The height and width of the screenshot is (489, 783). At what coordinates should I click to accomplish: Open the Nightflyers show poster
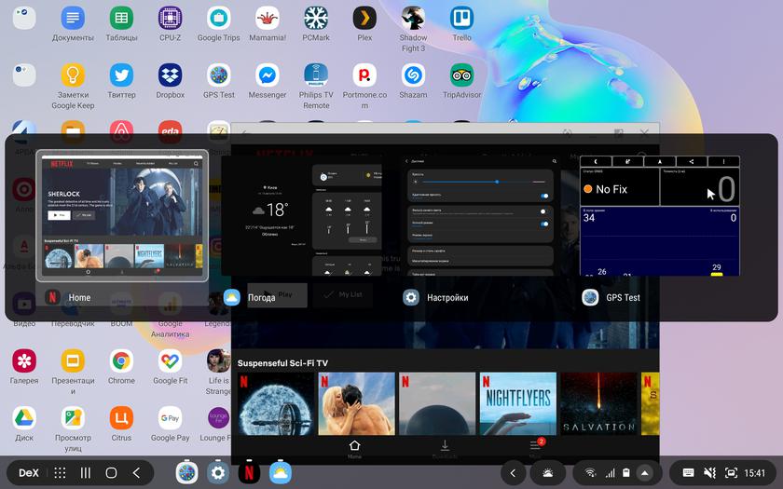pyautogui.click(x=517, y=403)
